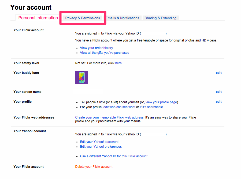Switch to Privacy & Permissions tab
The image size is (241, 179).
[x=83, y=18]
